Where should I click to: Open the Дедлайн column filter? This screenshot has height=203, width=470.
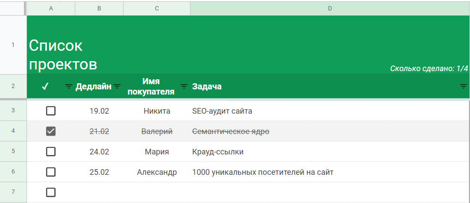pos(117,86)
